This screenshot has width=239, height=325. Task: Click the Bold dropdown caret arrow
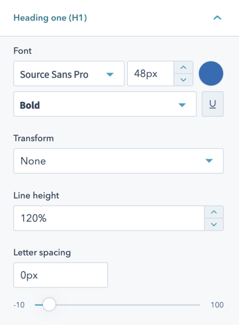pyautogui.click(x=182, y=105)
